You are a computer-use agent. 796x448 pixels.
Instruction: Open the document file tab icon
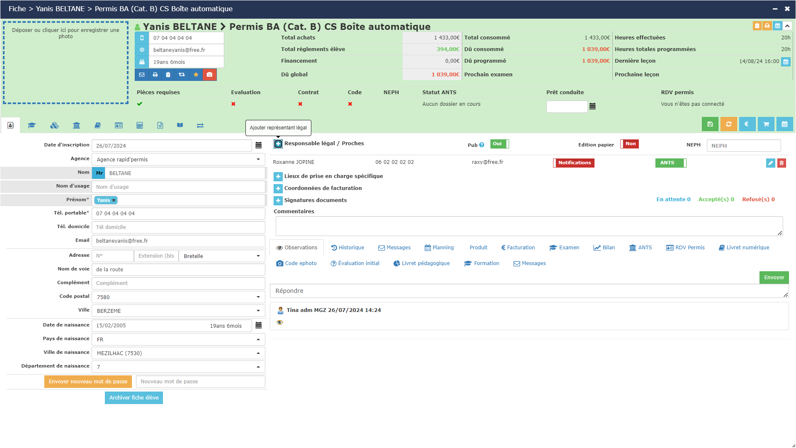(160, 125)
